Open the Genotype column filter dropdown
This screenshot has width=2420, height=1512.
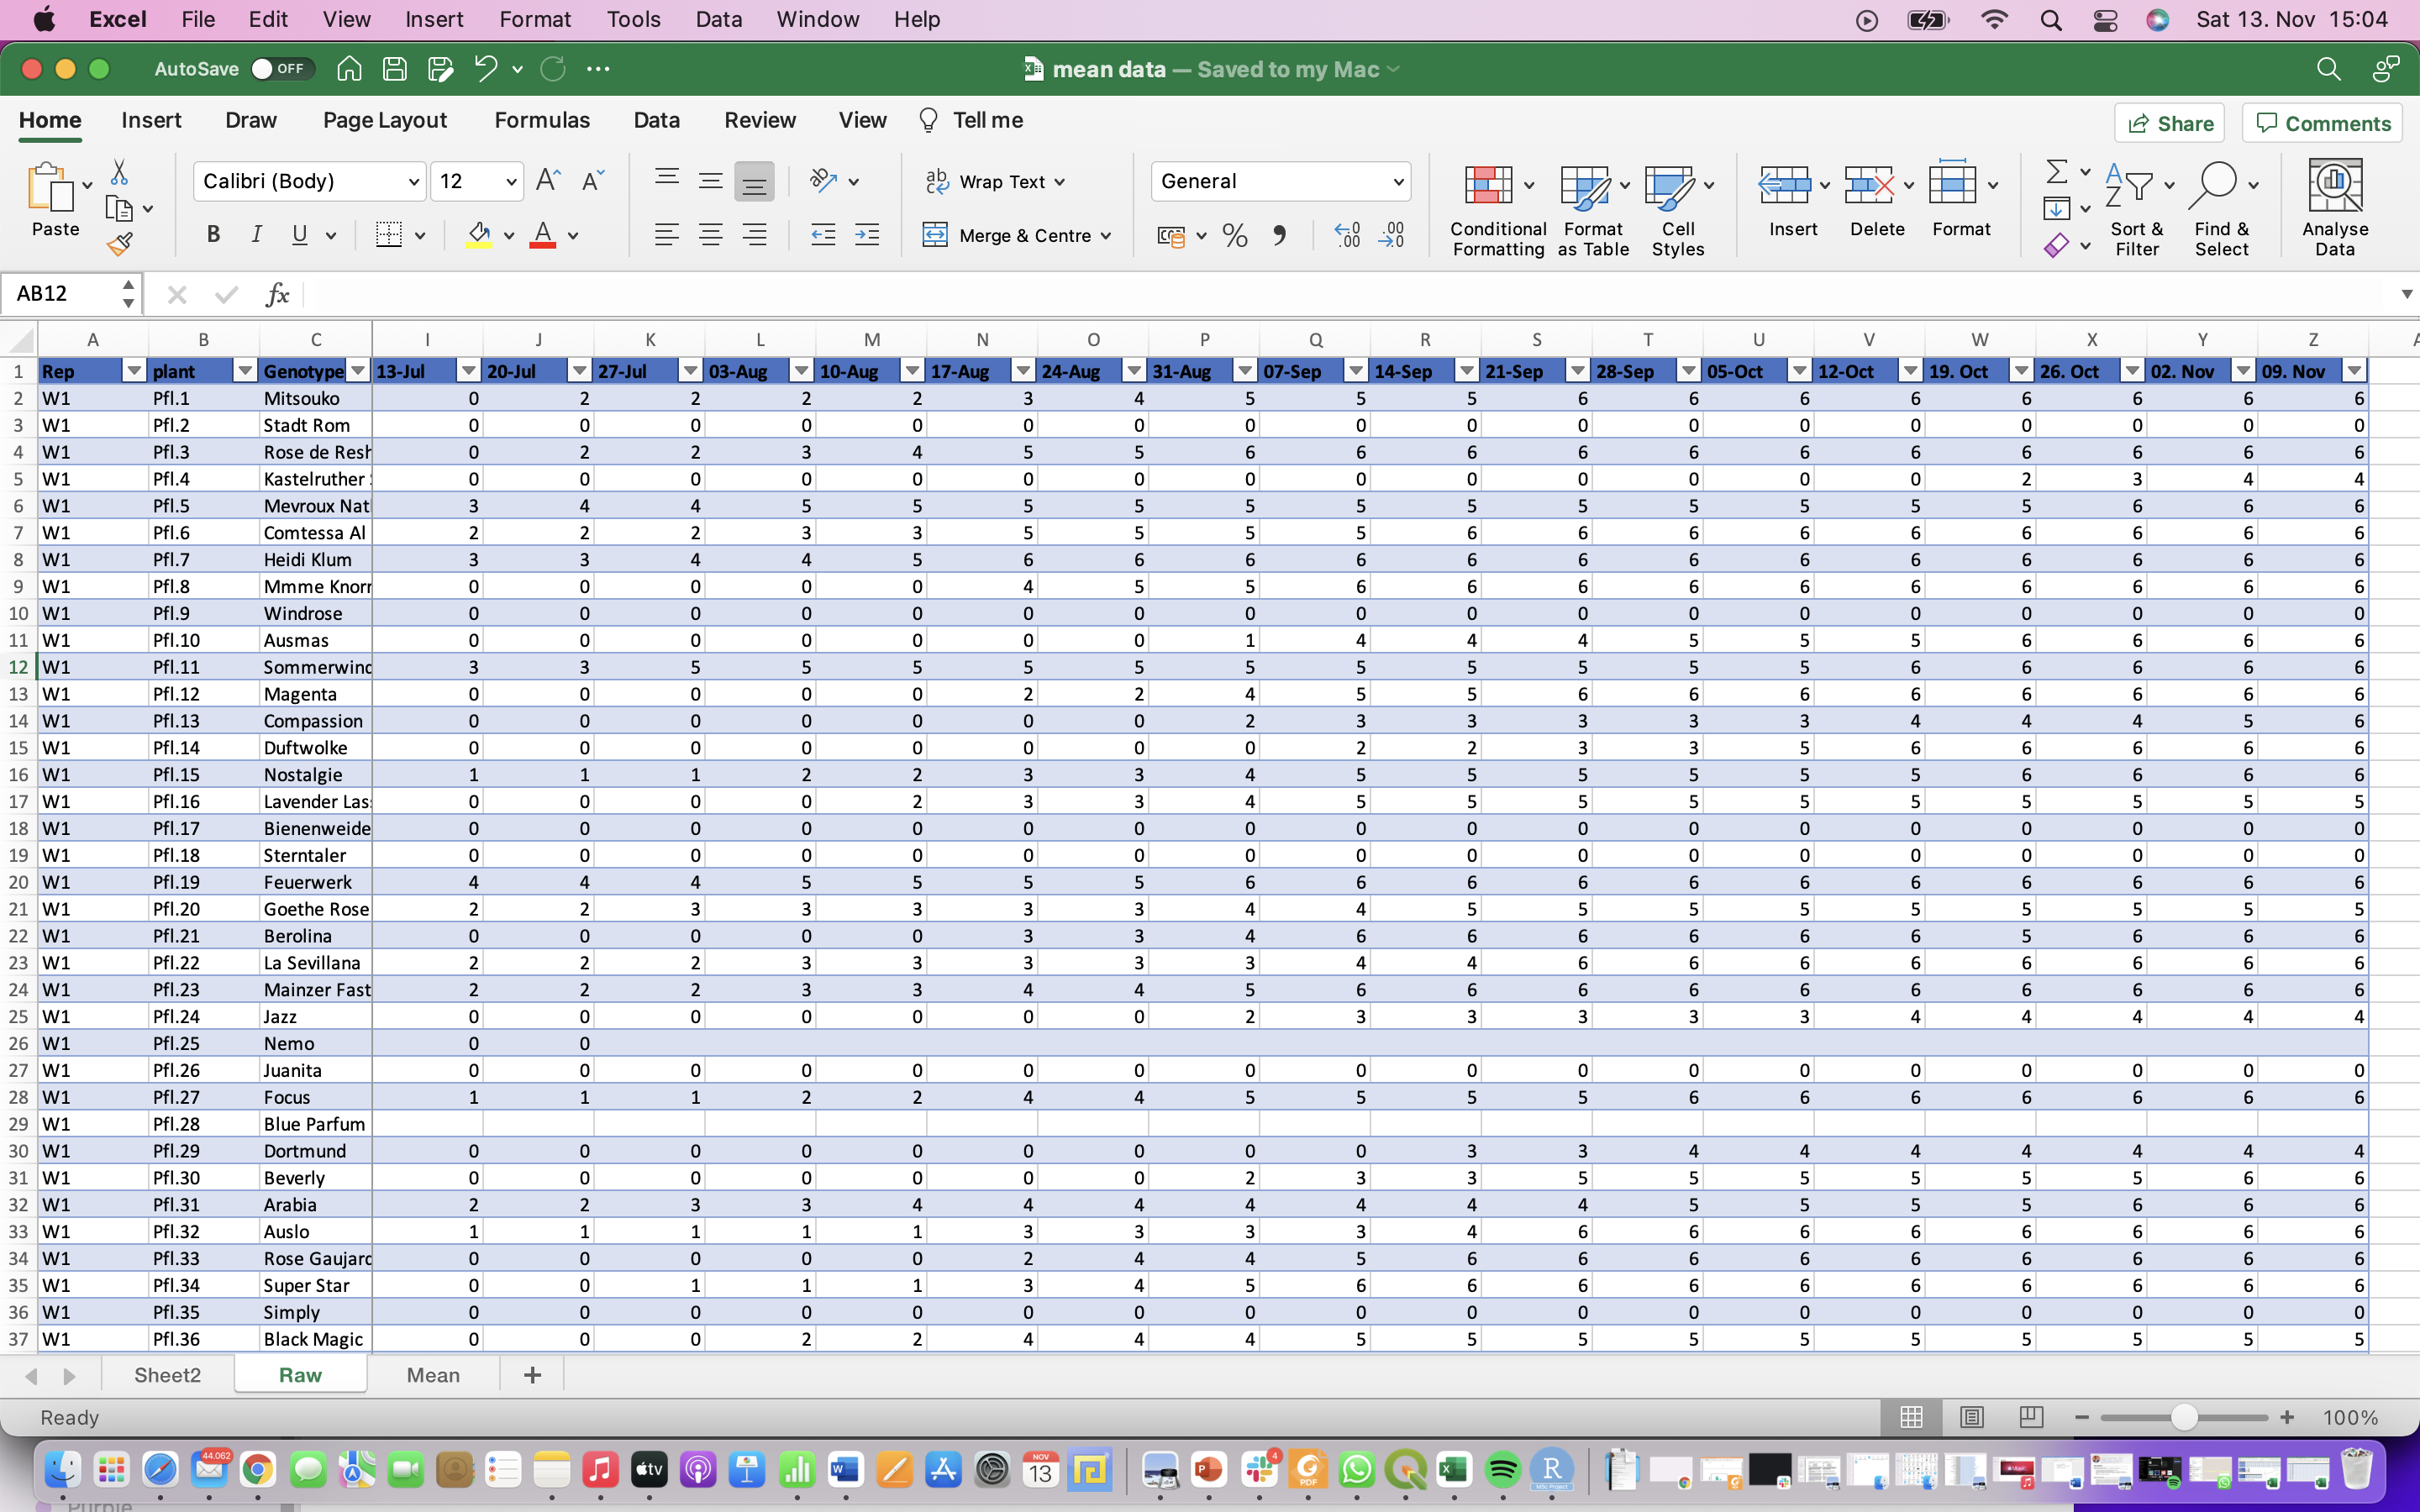point(357,371)
